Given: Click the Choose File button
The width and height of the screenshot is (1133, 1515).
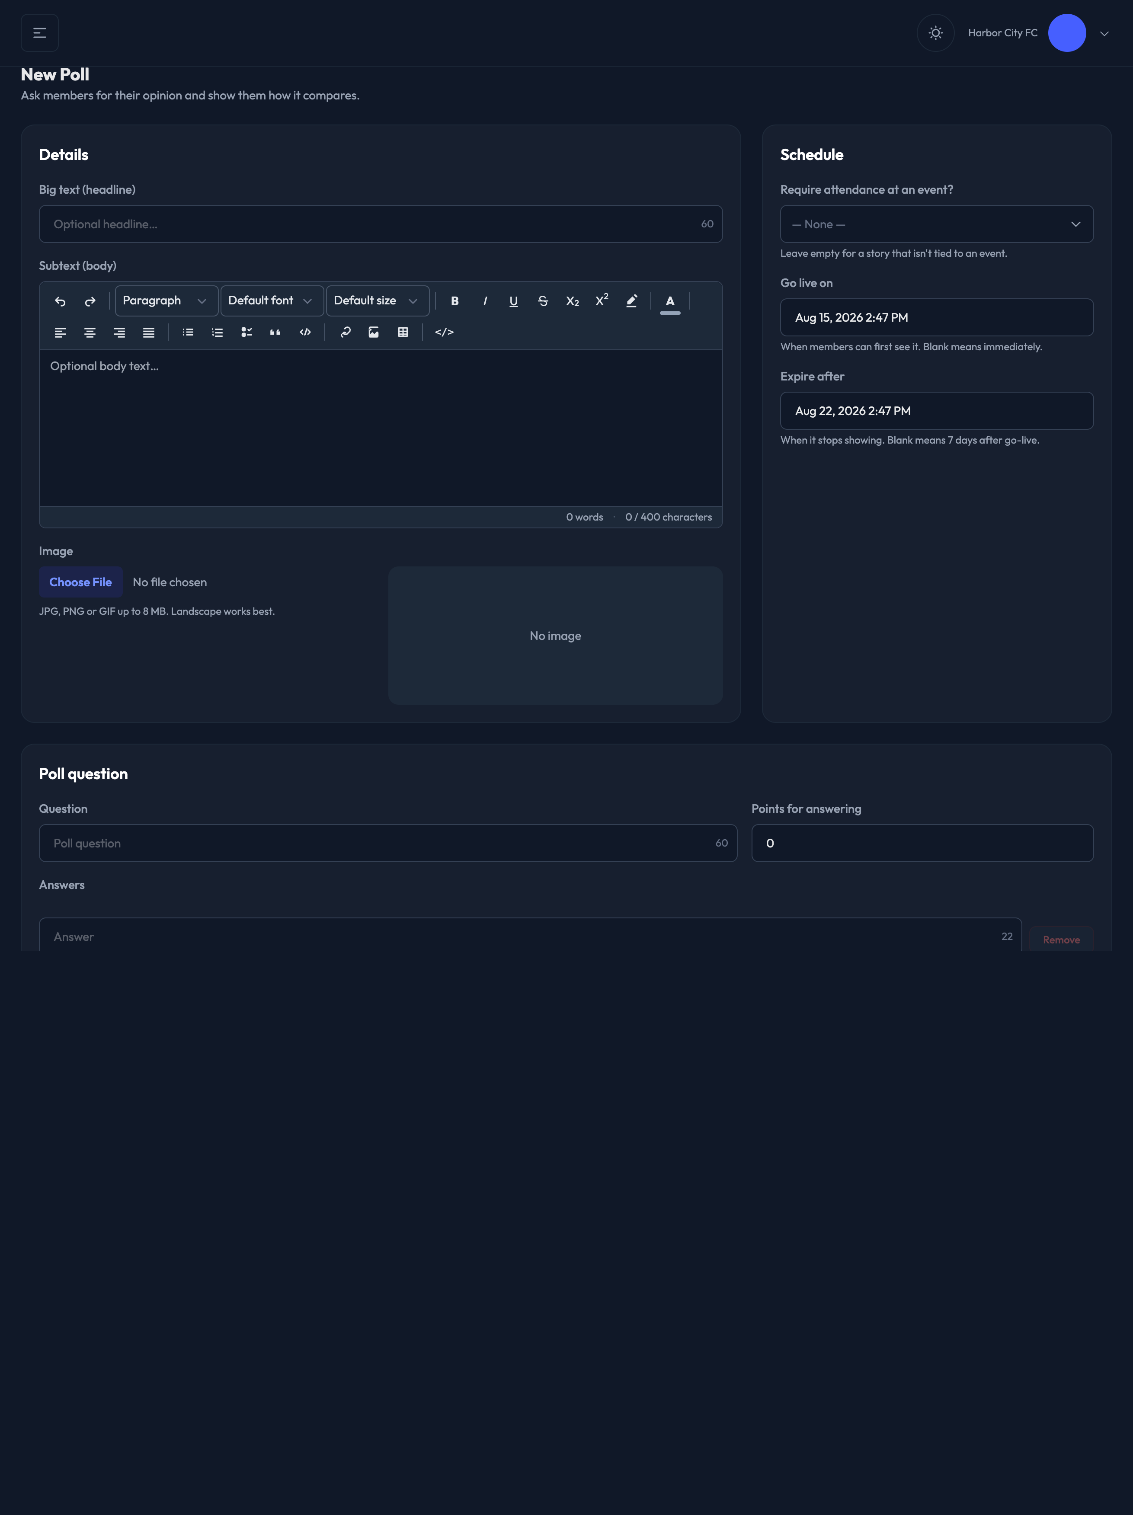Looking at the screenshot, I should 80,582.
